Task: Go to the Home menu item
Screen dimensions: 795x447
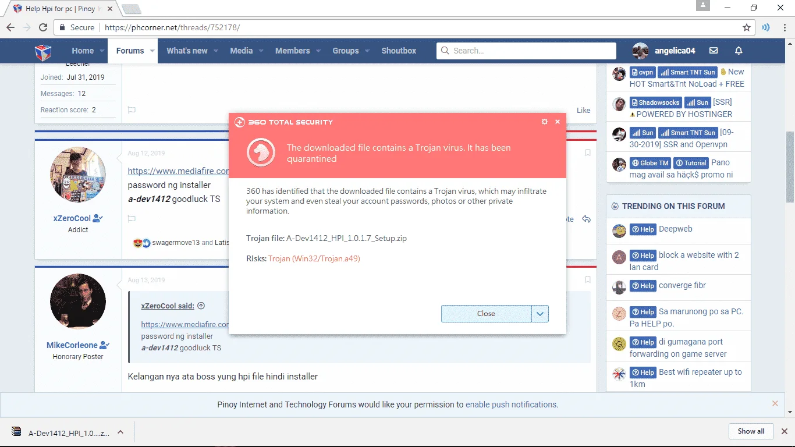Action: tap(83, 51)
